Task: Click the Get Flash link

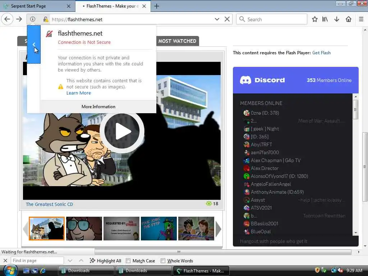Action: (321, 53)
